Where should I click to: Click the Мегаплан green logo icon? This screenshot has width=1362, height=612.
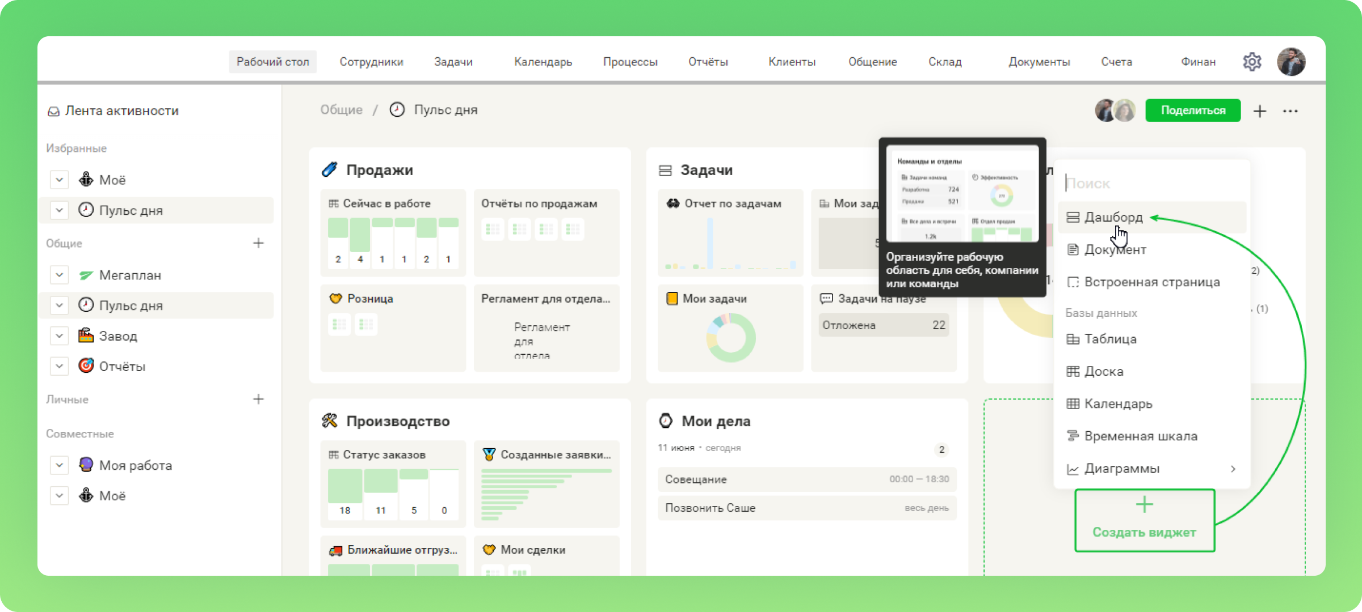point(86,275)
